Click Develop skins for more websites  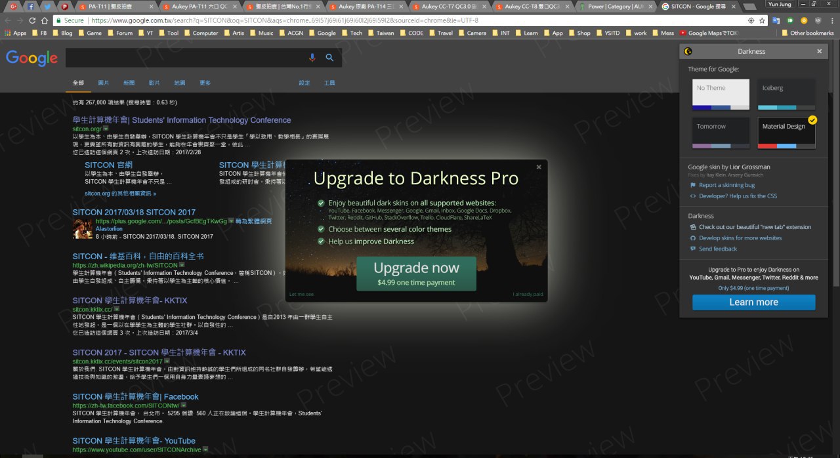click(740, 238)
